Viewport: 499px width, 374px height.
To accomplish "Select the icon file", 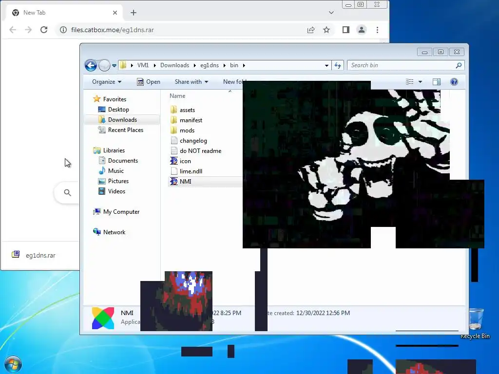I will tap(185, 161).
